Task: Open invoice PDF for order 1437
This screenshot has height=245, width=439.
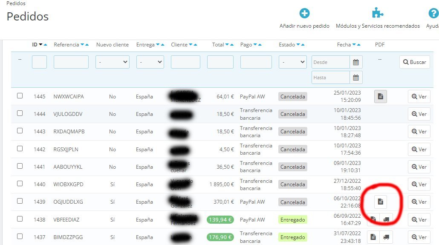Action: pyautogui.click(x=373, y=237)
